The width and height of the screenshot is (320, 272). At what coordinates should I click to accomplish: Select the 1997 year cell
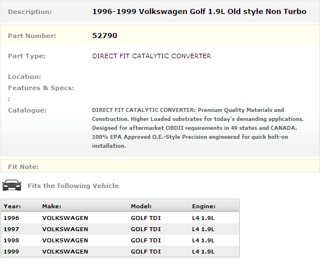click(11, 229)
